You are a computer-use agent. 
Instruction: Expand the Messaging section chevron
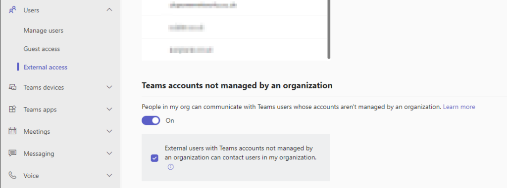click(x=109, y=153)
